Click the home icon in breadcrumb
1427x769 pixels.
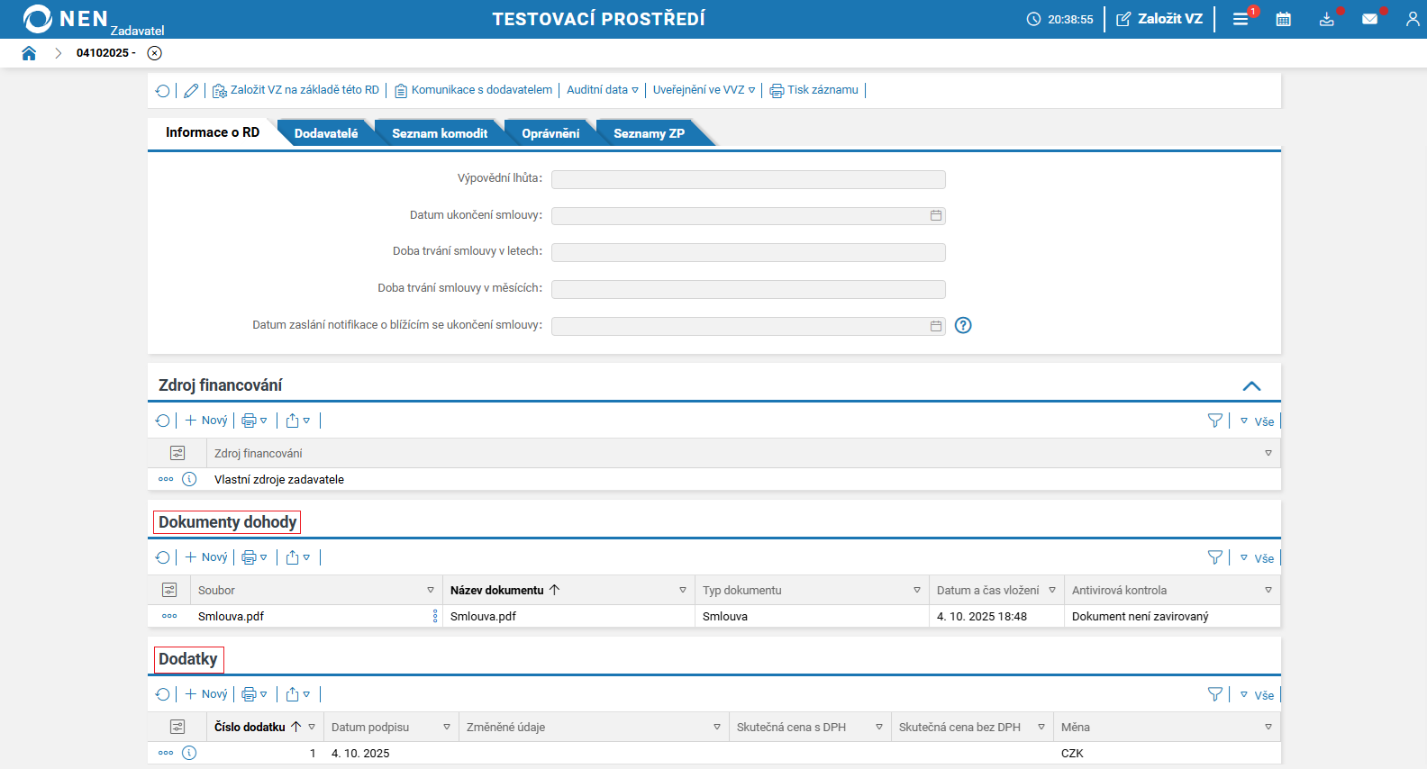29,53
